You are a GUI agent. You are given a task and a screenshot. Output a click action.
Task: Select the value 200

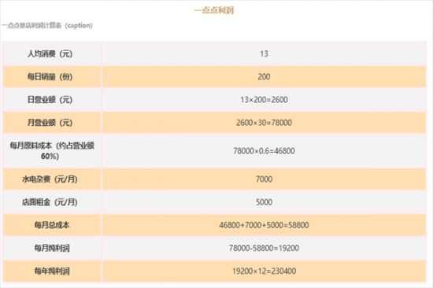click(x=264, y=76)
